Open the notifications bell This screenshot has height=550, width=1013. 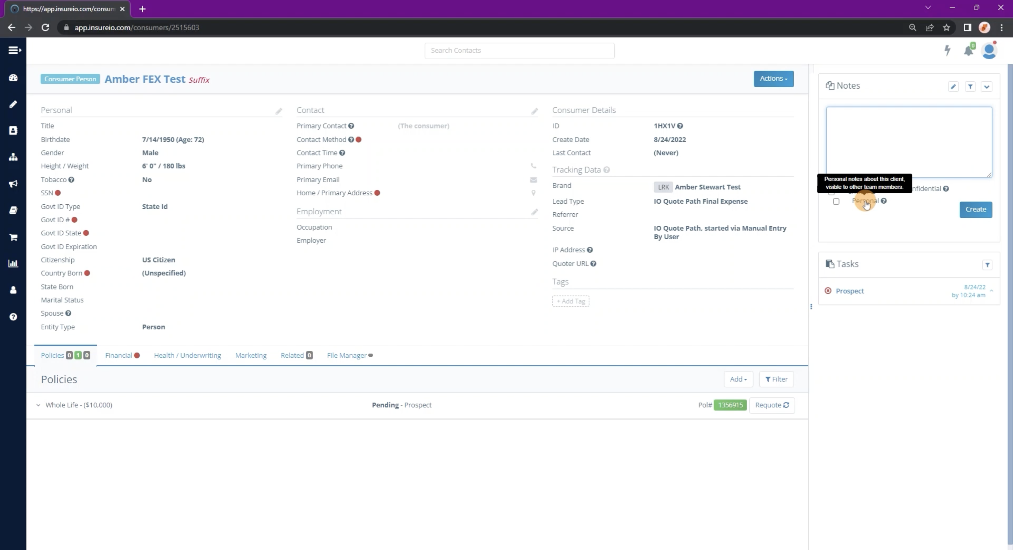coord(968,50)
